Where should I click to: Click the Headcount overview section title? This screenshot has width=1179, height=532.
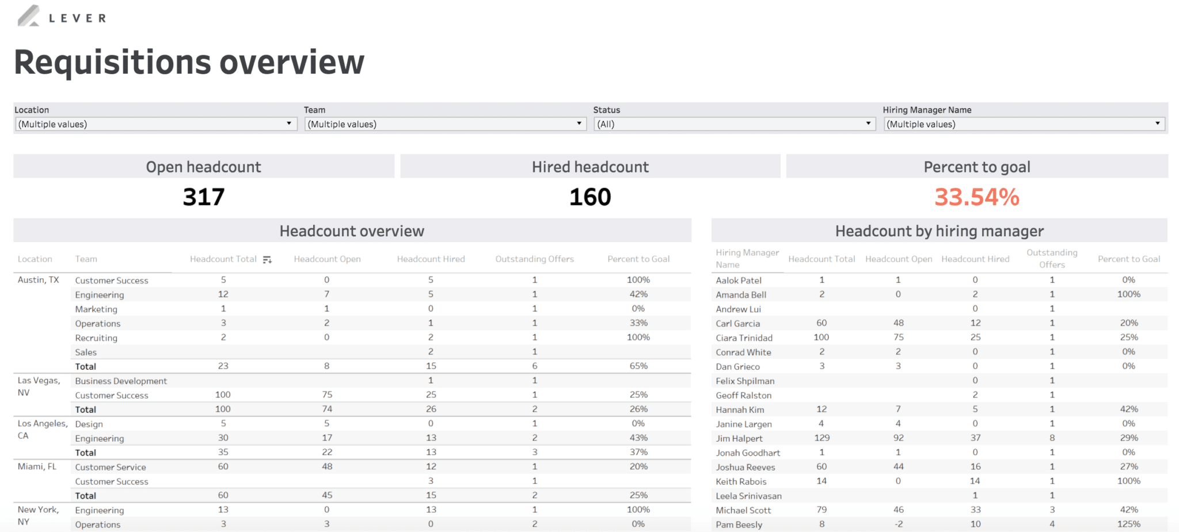click(352, 231)
